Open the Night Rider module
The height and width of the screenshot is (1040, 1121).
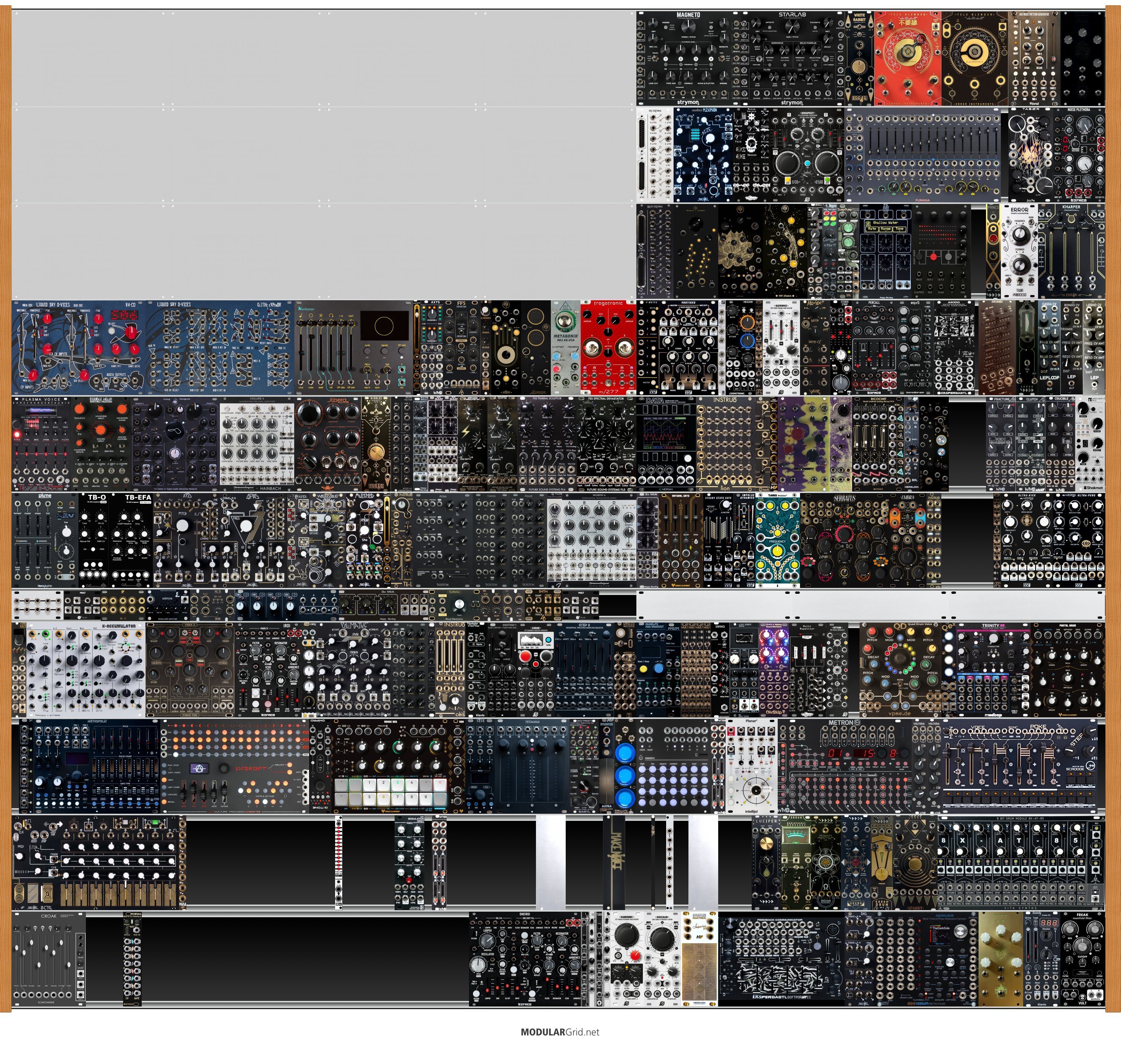click(x=941, y=251)
